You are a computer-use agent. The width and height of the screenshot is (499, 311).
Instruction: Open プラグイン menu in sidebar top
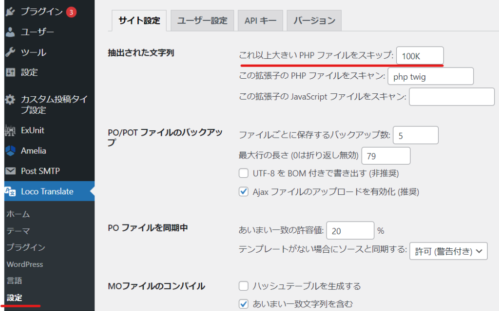tap(42, 12)
